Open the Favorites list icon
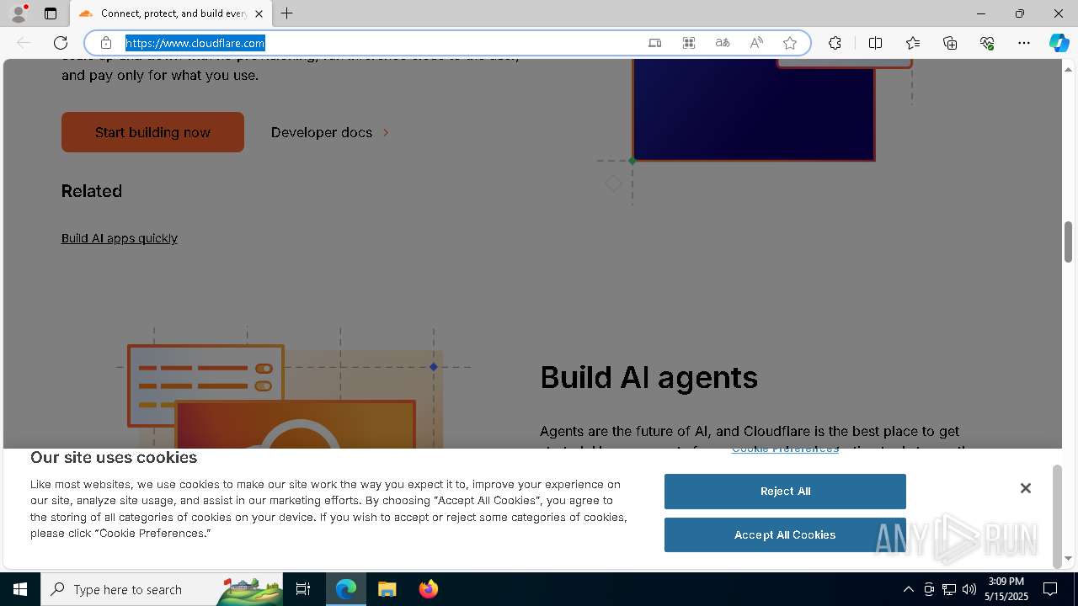Image resolution: width=1078 pixels, height=606 pixels. (x=913, y=43)
